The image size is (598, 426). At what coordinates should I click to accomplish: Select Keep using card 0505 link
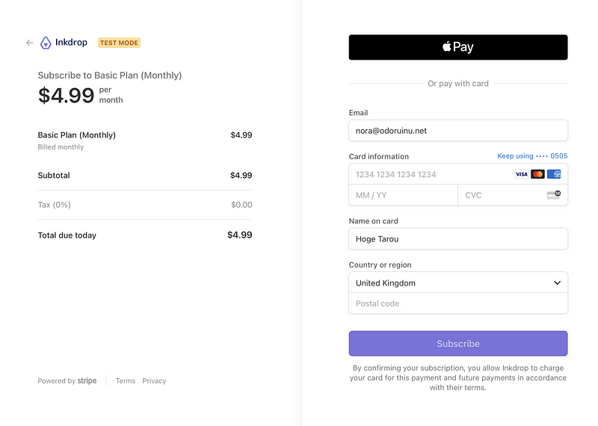pos(532,156)
